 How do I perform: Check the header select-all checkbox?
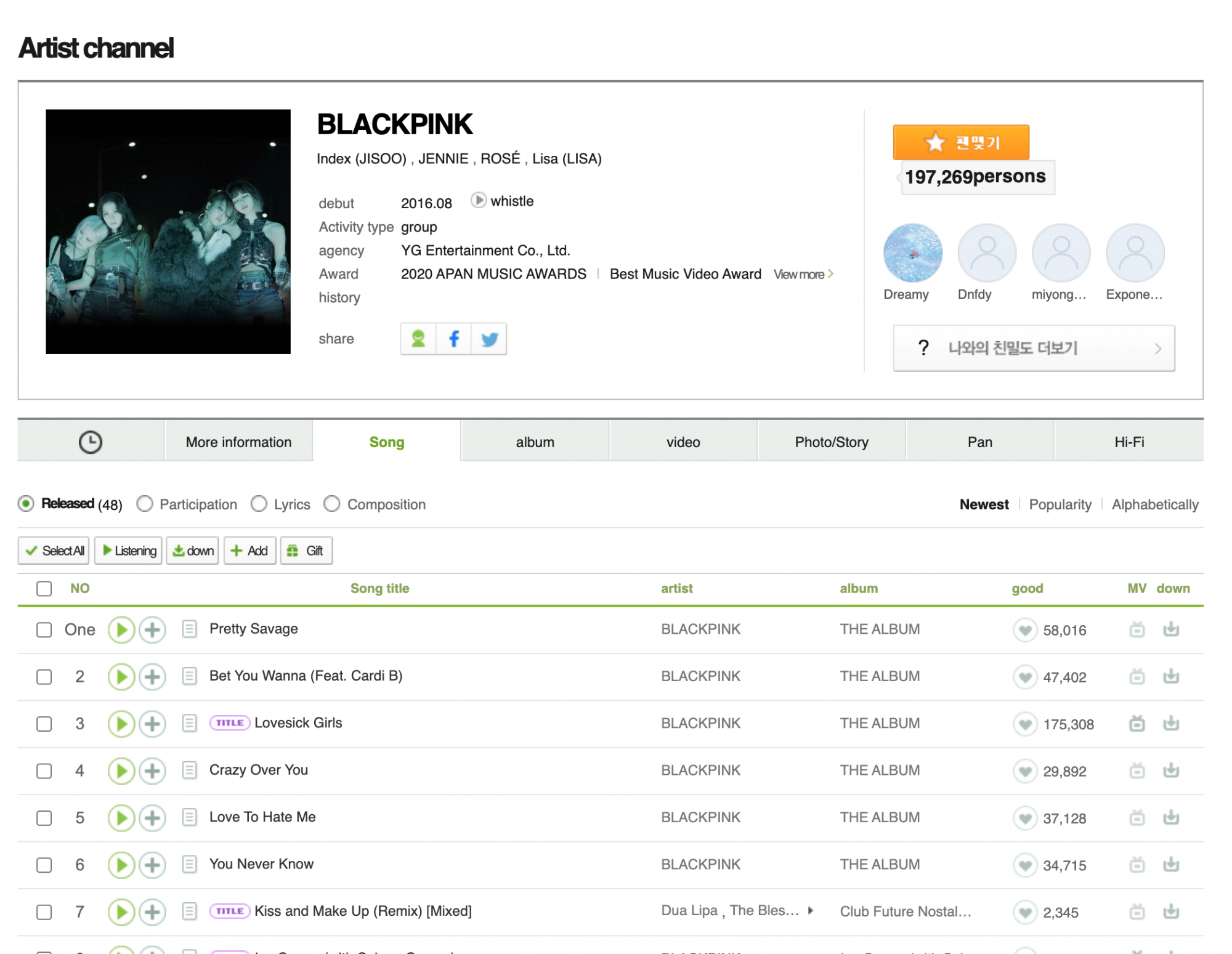point(44,588)
